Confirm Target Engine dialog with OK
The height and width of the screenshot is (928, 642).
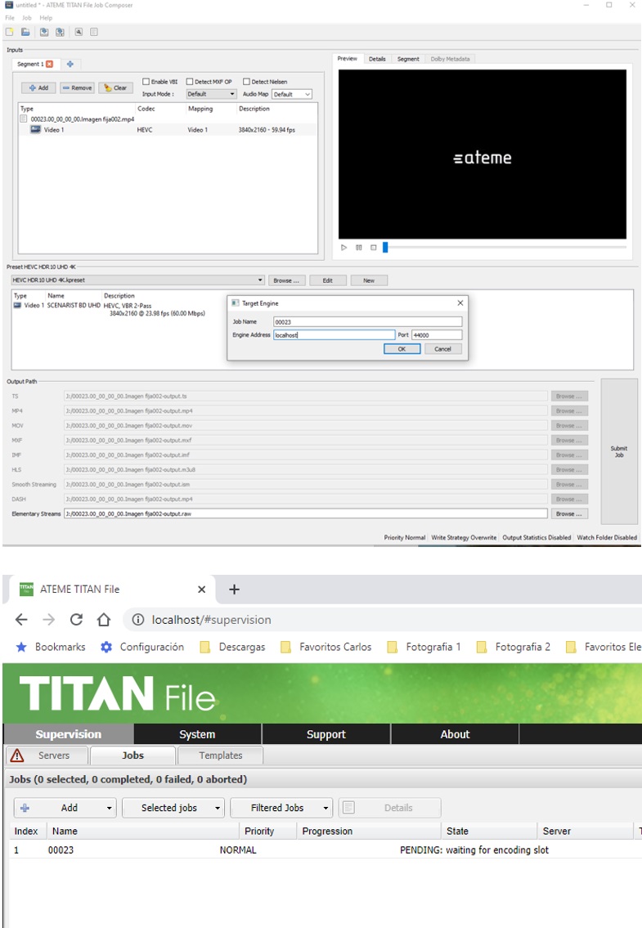click(x=402, y=349)
